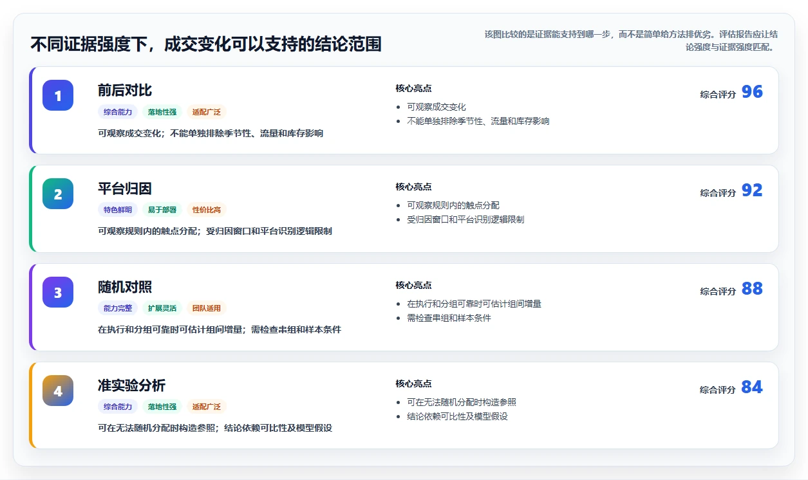Image resolution: width=808 pixels, height=480 pixels.
Task: Click the 特色鲜明 tag under 平台归因
Action: point(118,210)
